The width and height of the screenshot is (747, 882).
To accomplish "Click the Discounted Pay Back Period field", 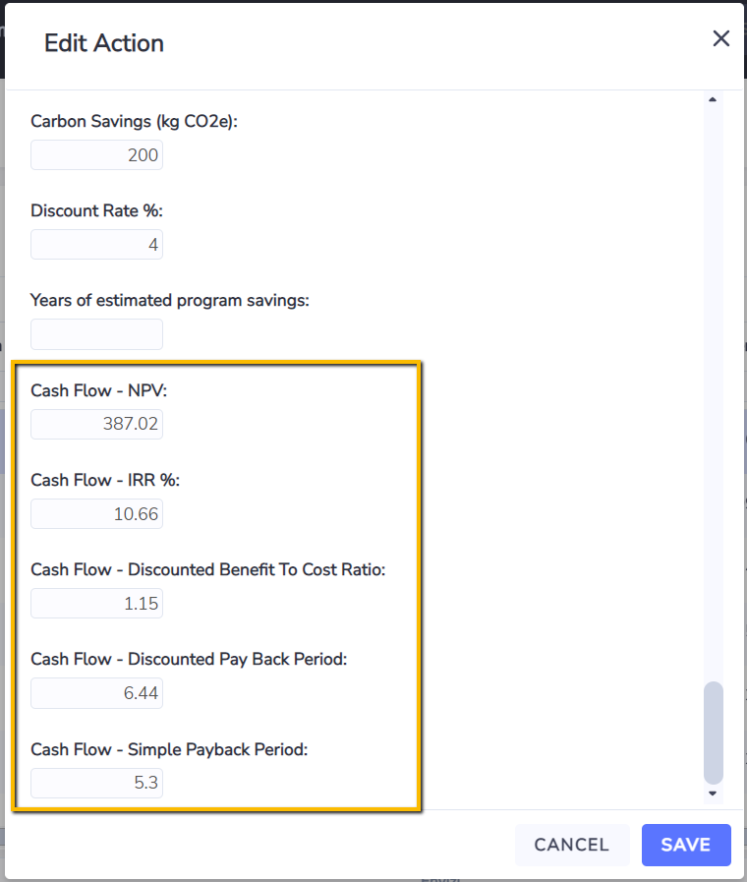I will click(96, 693).
